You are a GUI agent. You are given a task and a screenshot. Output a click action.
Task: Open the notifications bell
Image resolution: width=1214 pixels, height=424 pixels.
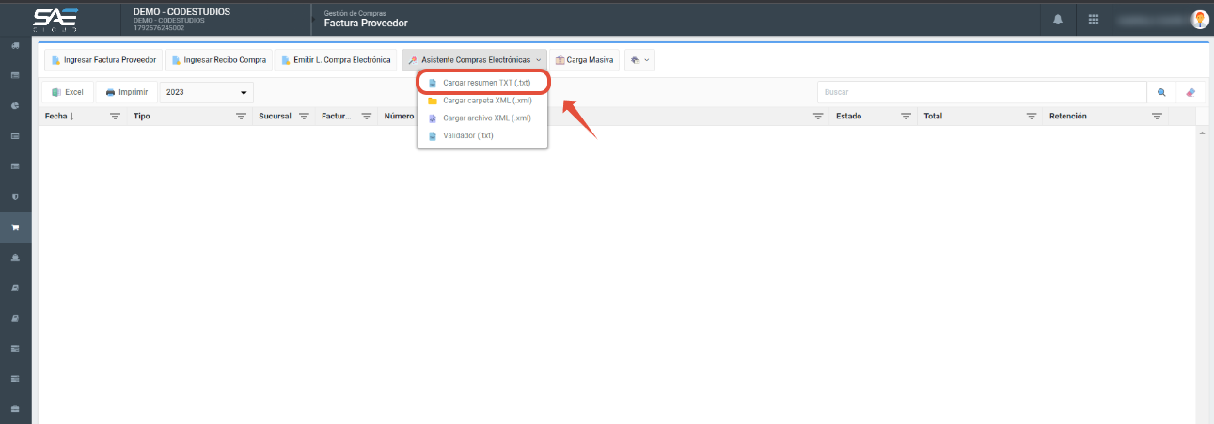(1058, 19)
